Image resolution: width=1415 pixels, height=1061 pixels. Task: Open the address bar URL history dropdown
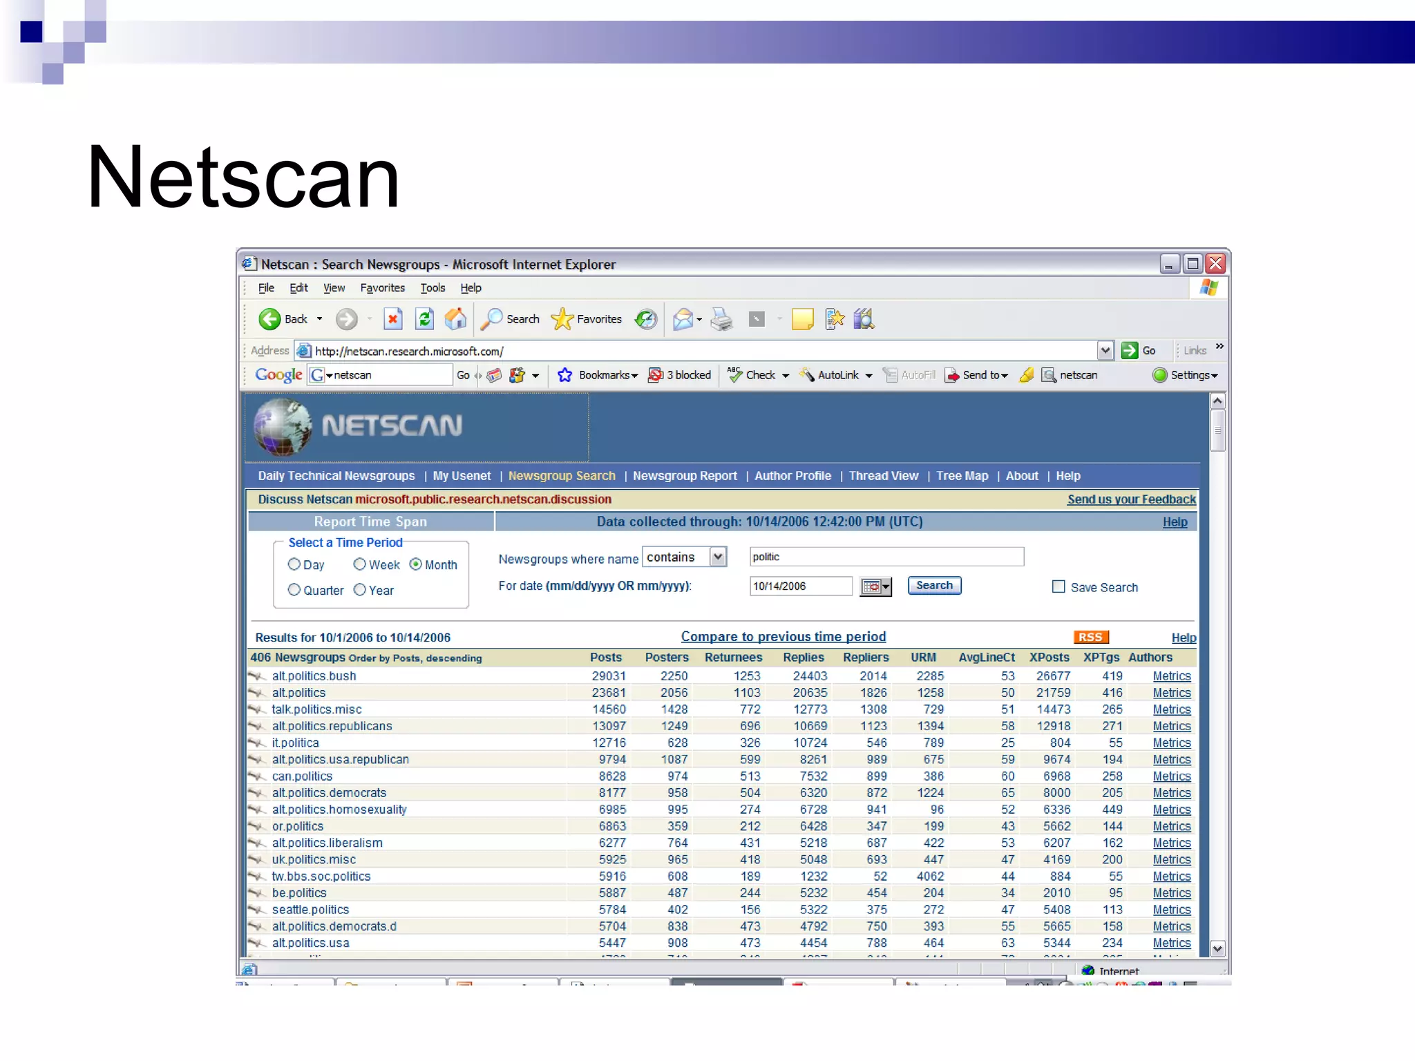pos(1105,350)
